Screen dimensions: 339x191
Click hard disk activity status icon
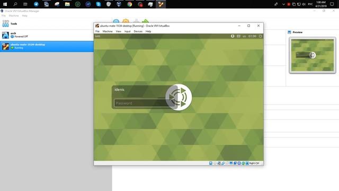[x=211, y=163]
